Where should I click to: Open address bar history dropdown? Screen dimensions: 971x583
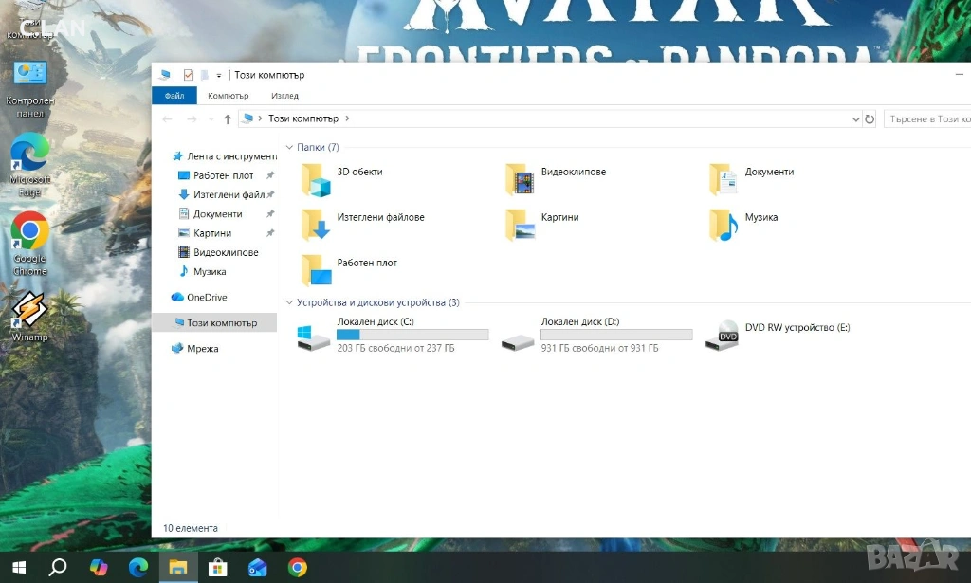click(855, 118)
